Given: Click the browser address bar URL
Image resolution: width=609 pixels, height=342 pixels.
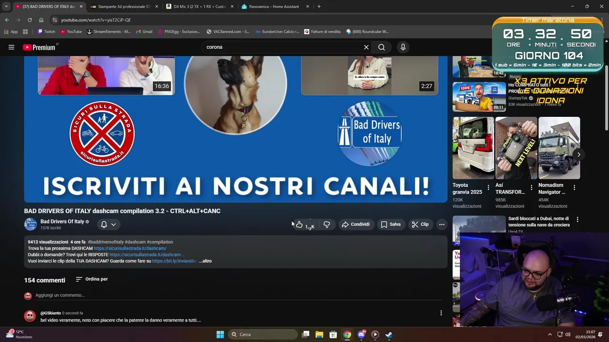Looking at the screenshot, I should pos(96,20).
